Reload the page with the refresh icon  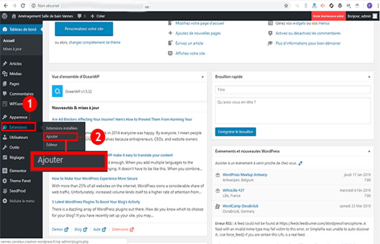pyautogui.click(x=23, y=5)
